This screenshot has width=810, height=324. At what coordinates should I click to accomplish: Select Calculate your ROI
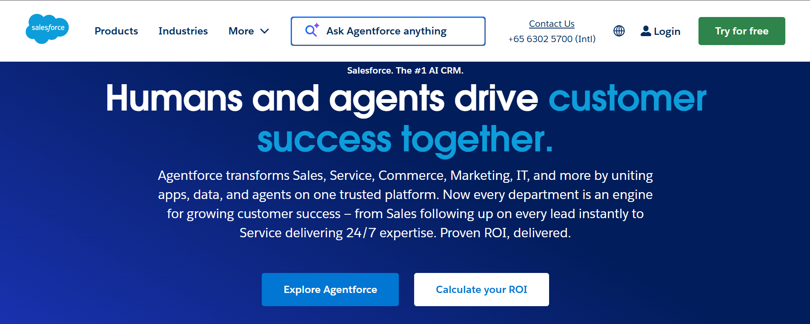point(481,290)
